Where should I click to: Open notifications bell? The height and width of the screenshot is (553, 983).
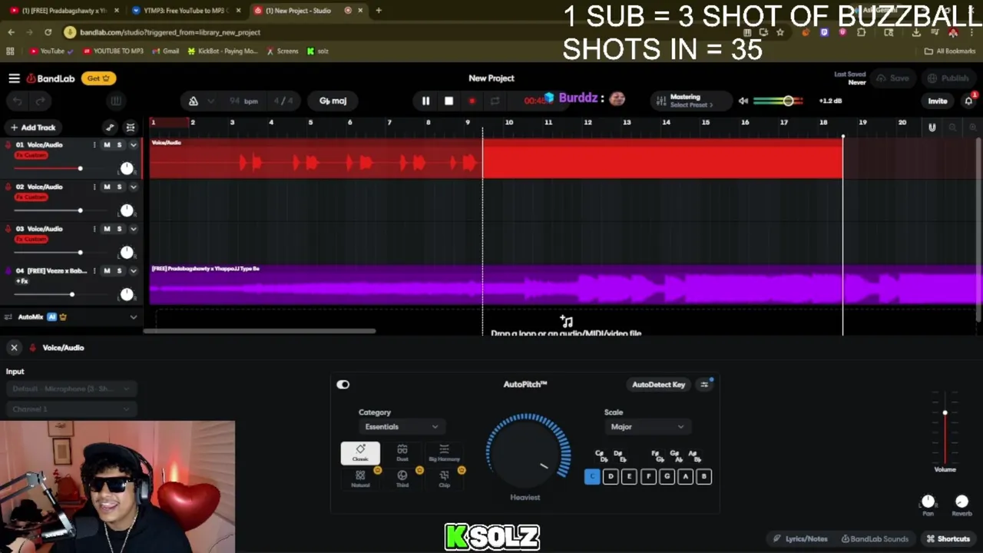(968, 101)
